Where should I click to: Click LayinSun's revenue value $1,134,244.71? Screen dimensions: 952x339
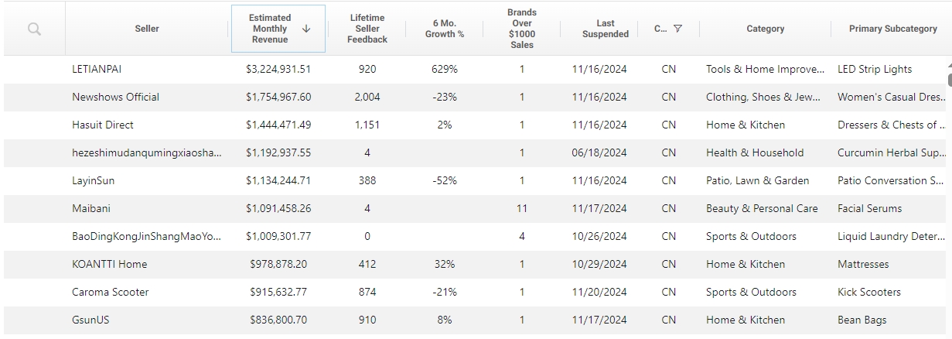[278, 180]
